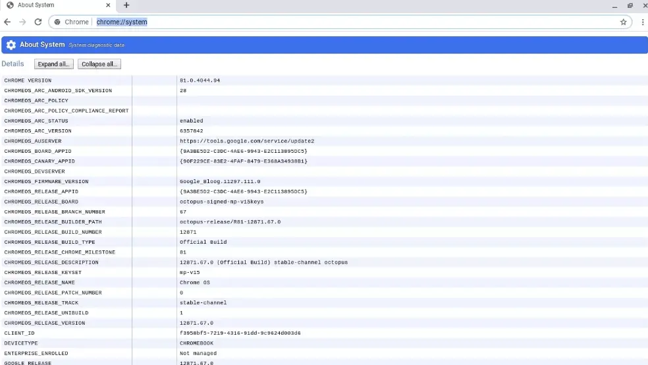648x365 pixels.
Task: Click the CHROMEOS_RELEASE_CHROME_MILESTONE label
Action: [x=59, y=252]
